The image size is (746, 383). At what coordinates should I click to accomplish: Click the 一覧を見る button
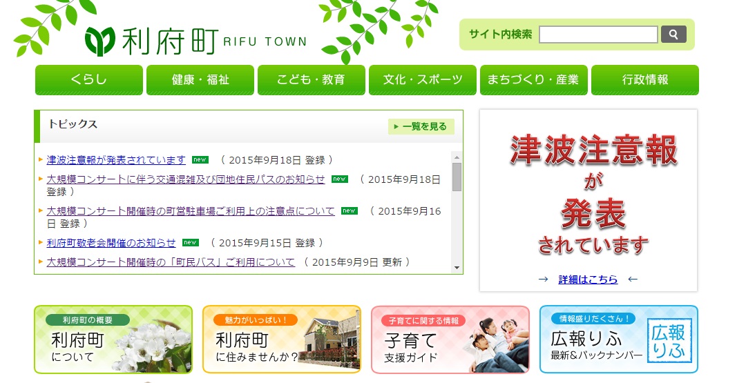pyautogui.click(x=421, y=126)
